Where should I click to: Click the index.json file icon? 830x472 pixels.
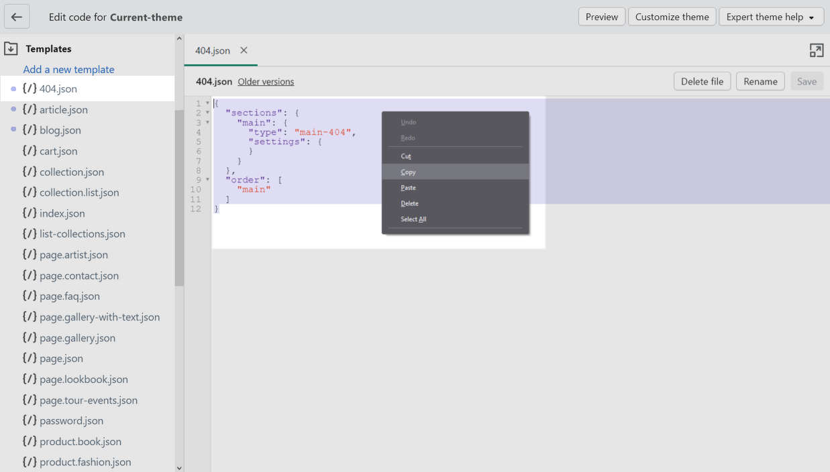click(x=30, y=213)
